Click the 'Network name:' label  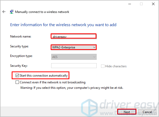click(21, 36)
